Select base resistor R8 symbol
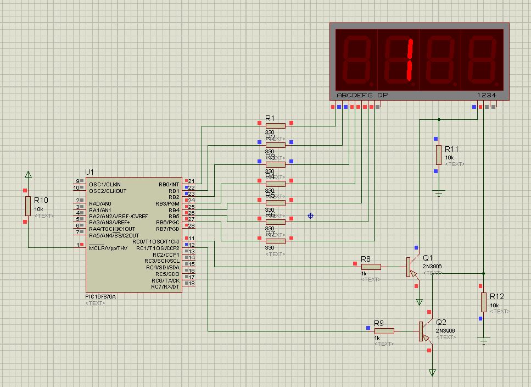The width and height of the screenshot is (531, 387). pos(371,267)
